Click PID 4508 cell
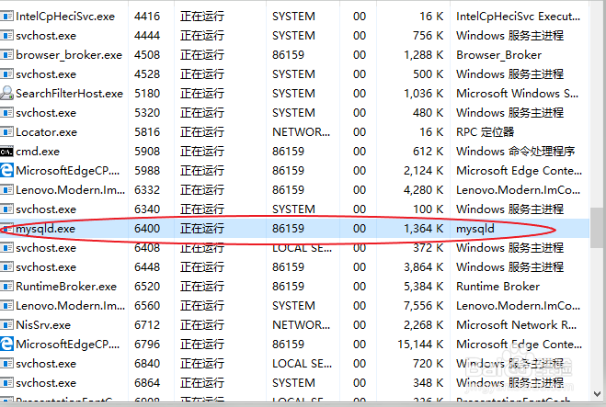The height and width of the screenshot is (407, 606). [x=147, y=55]
